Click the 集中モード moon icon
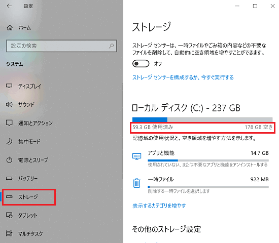The height and width of the screenshot is (243, 279). click(9, 141)
